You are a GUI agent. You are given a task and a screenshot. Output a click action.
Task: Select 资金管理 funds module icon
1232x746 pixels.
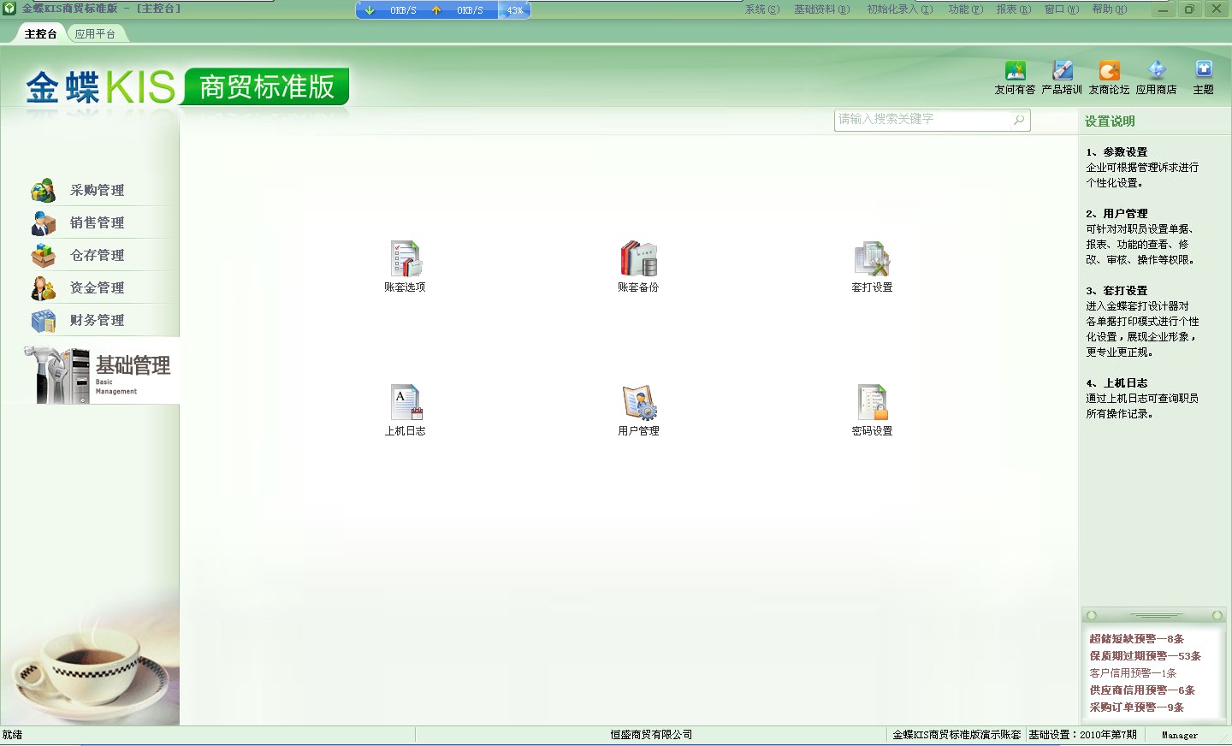[44, 287]
